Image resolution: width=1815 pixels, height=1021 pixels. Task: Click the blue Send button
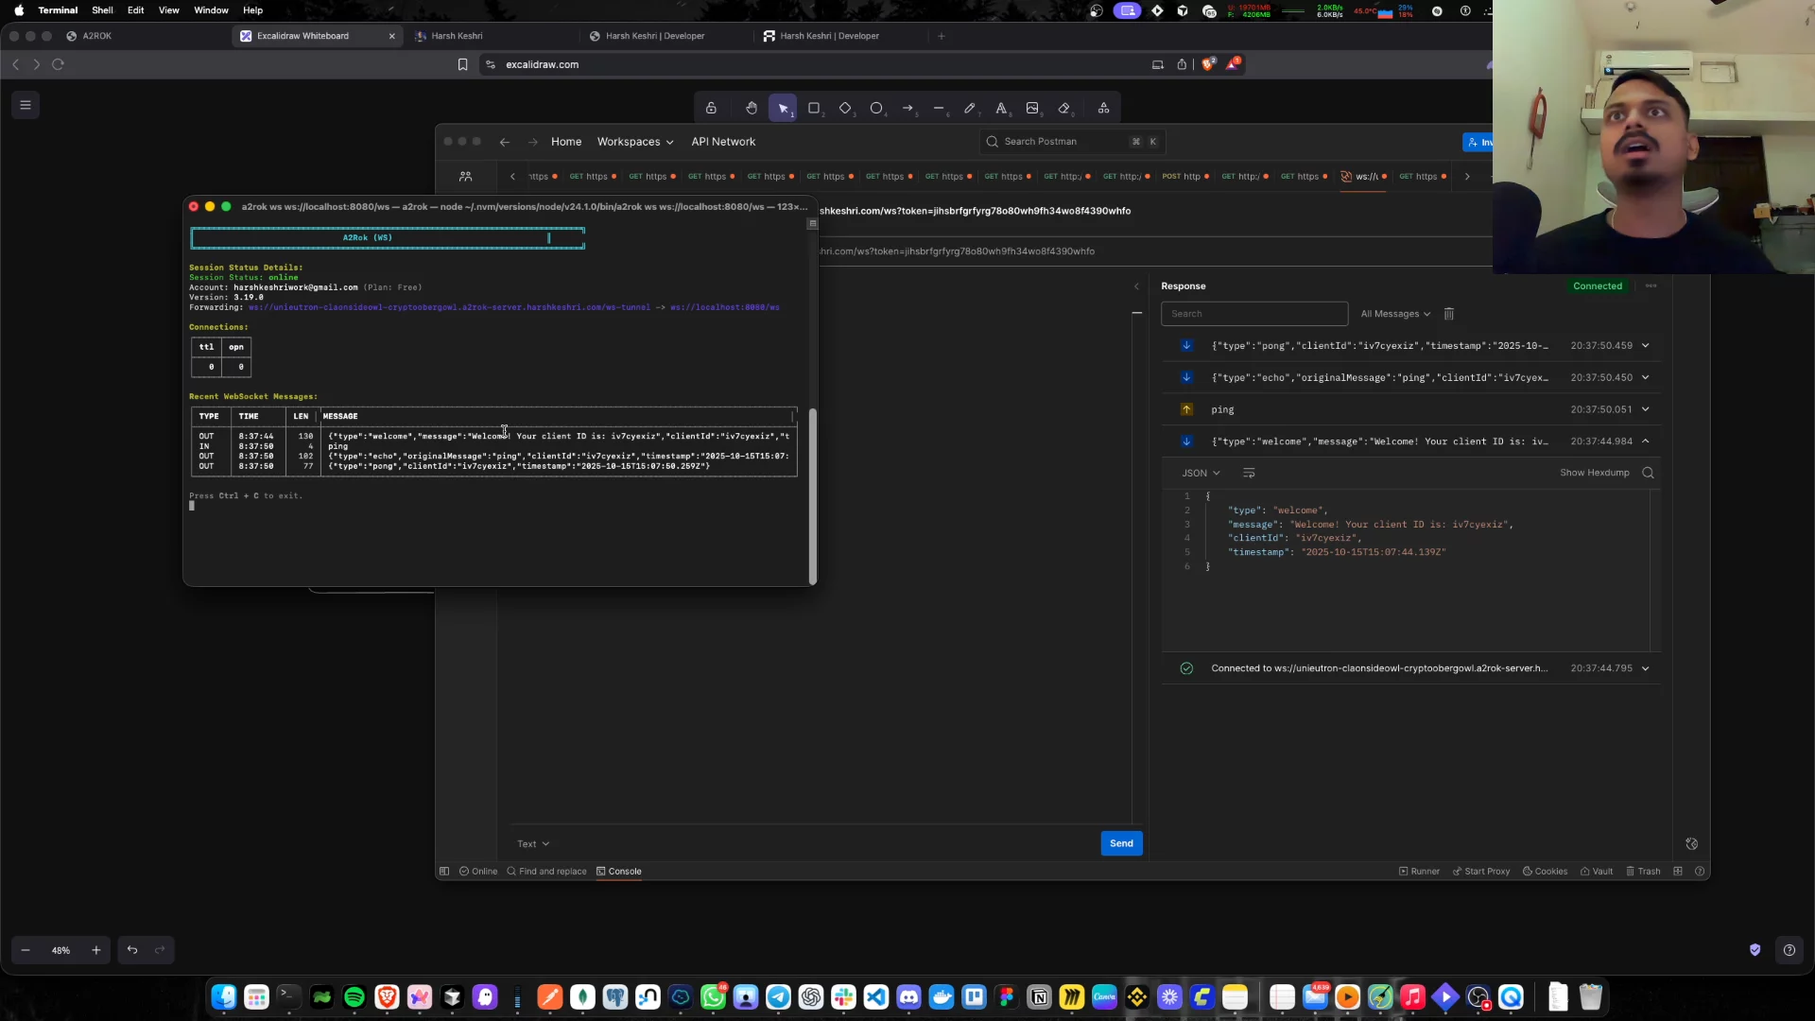pyautogui.click(x=1121, y=843)
